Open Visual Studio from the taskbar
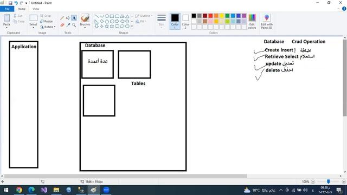 [44, 190]
